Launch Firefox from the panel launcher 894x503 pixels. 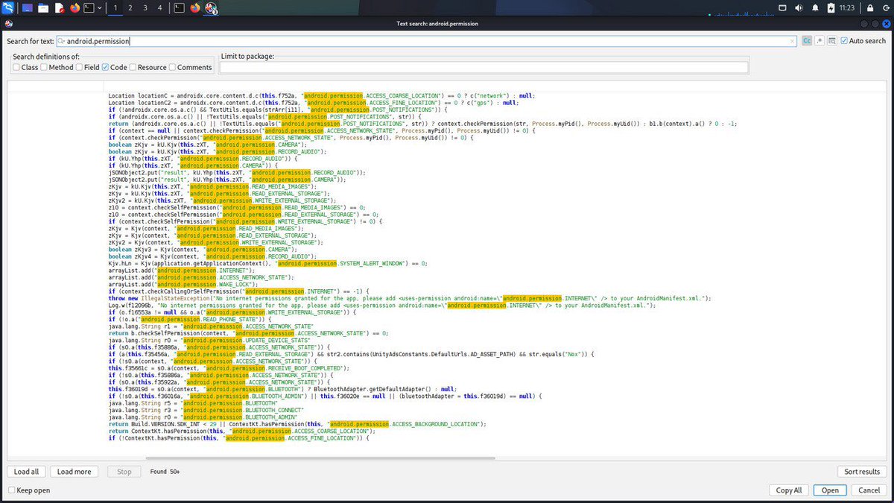point(74,8)
